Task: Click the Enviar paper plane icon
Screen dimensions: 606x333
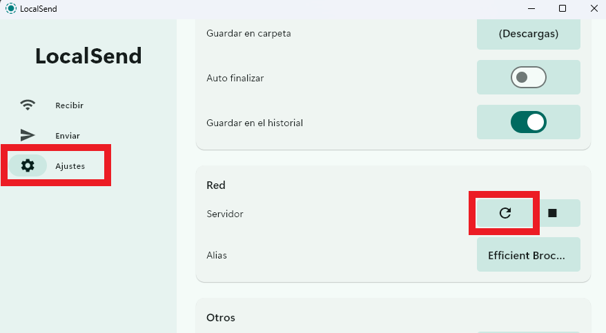Action: pos(28,135)
